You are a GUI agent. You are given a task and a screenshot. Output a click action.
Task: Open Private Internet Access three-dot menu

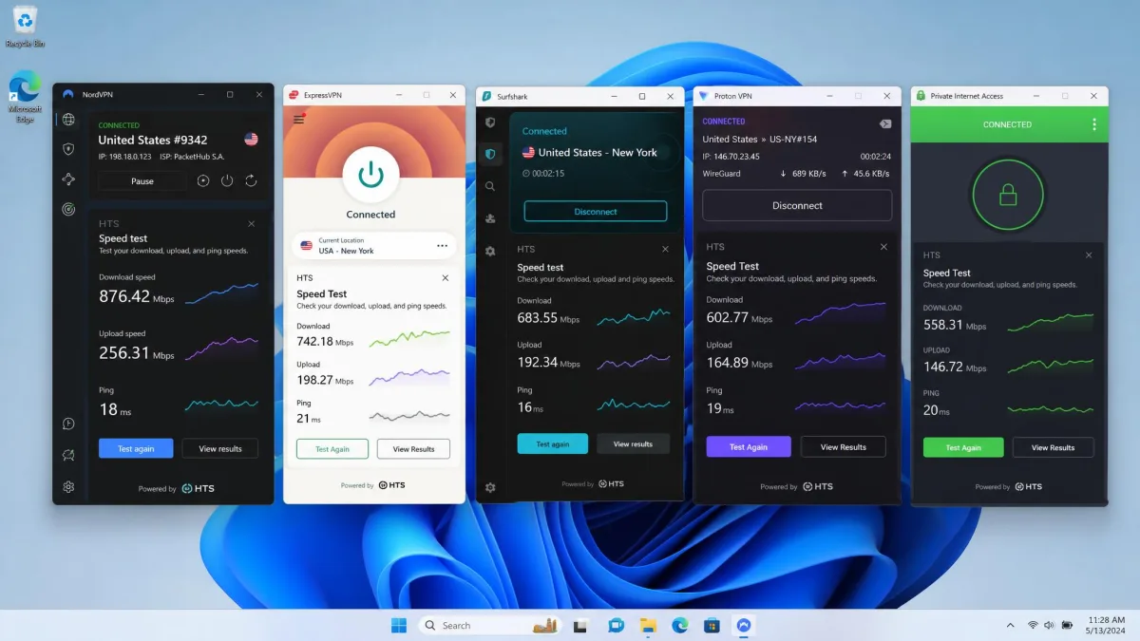tap(1094, 124)
